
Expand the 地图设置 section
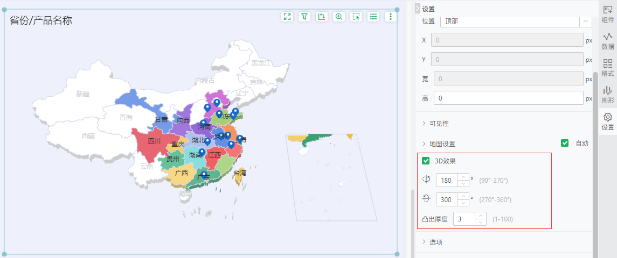442,144
